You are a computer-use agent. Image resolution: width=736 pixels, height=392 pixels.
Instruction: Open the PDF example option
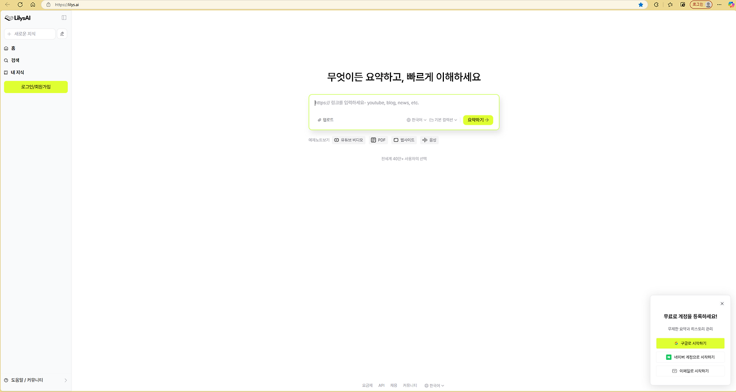(x=378, y=140)
